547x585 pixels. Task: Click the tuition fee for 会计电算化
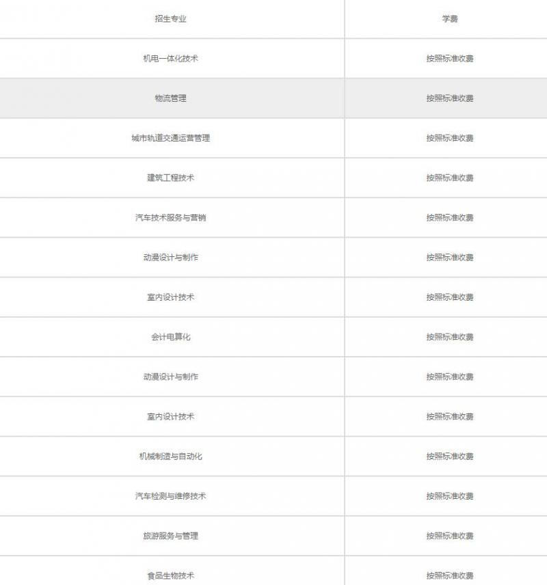click(x=449, y=337)
